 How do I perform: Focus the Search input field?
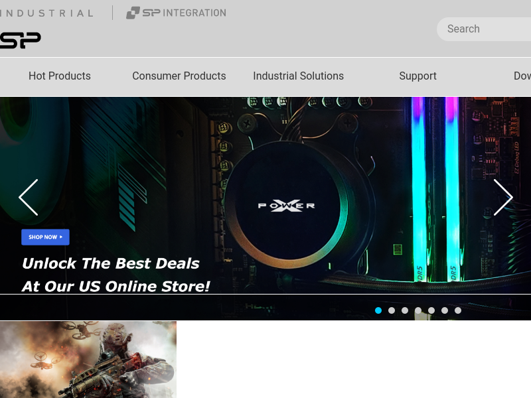coord(485,29)
